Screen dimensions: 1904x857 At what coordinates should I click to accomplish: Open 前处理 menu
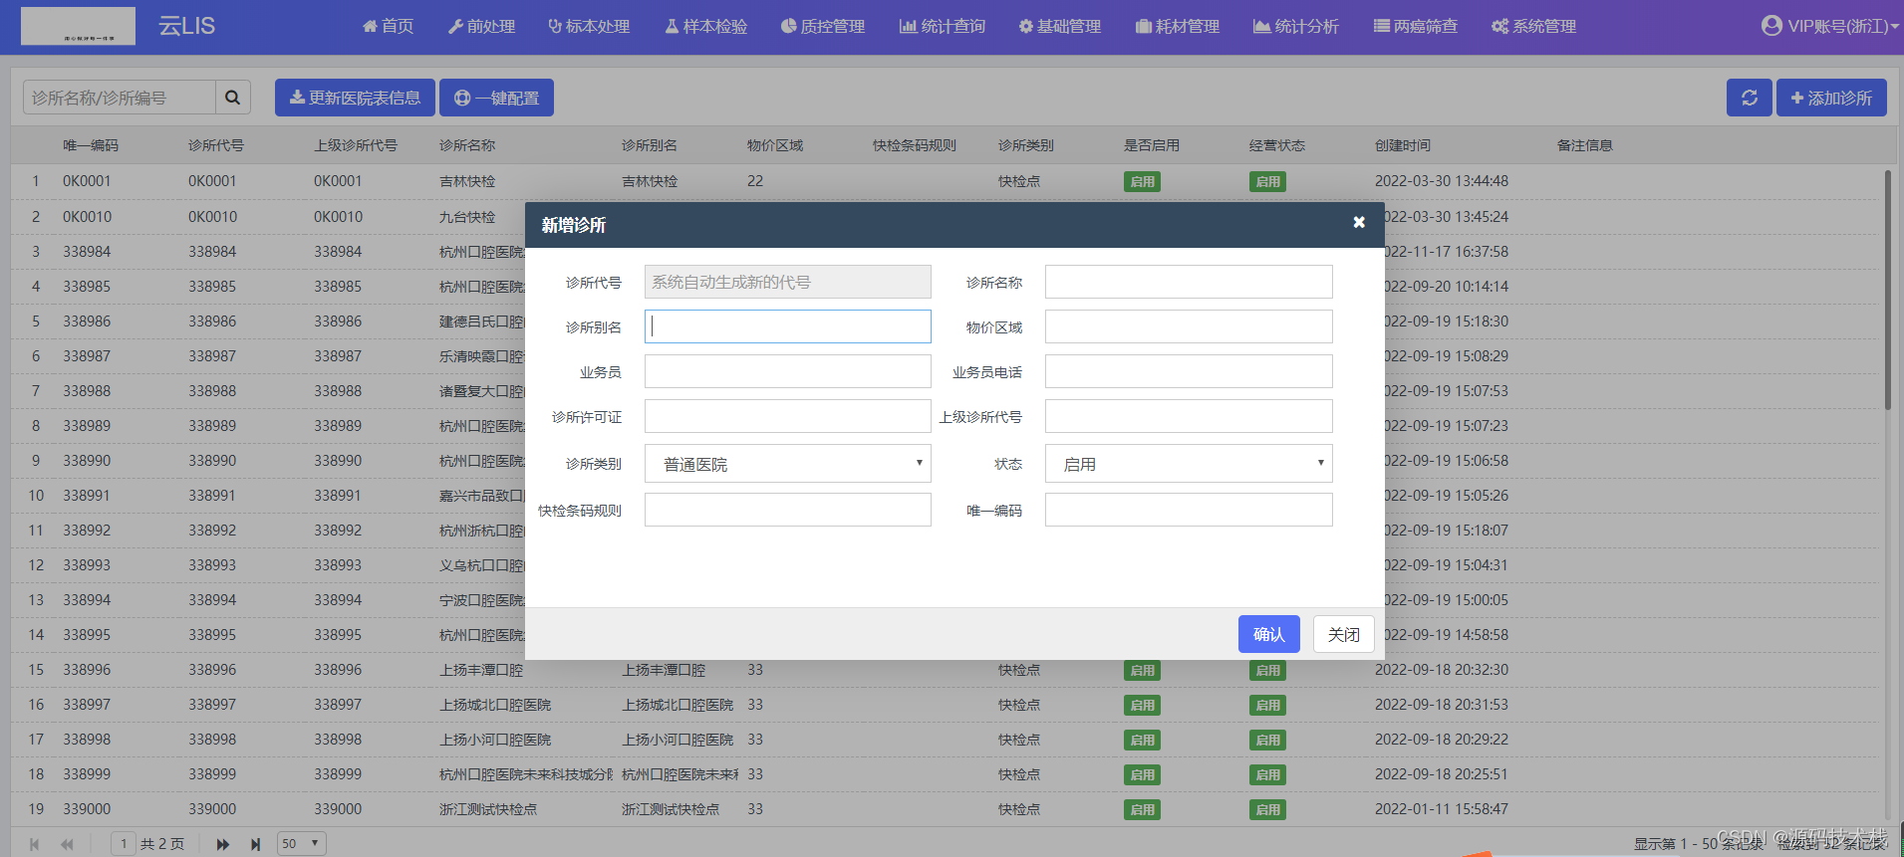click(x=481, y=26)
